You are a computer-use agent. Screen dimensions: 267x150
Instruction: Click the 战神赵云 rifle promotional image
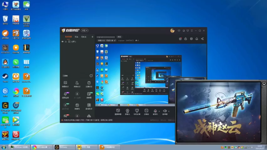click(219, 112)
